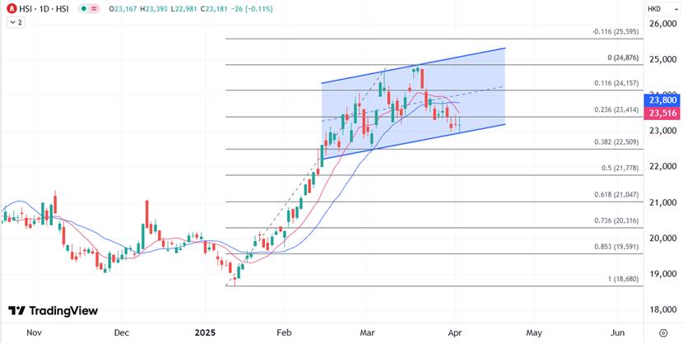This screenshot has width=683, height=343.
Task: Open chart settings gear at bottom right
Action: [663, 333]
